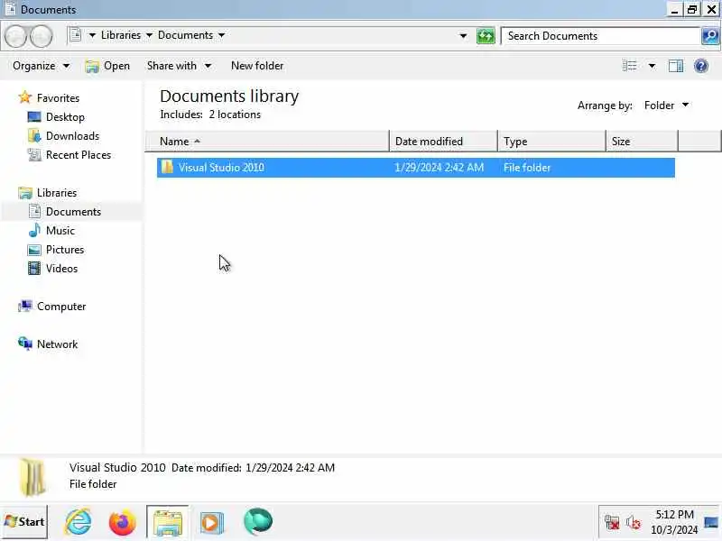This screenshot has height=541, width=722.
Task: Launch Internet Explorer from taskbar
Action: click(x=79, y=522)
